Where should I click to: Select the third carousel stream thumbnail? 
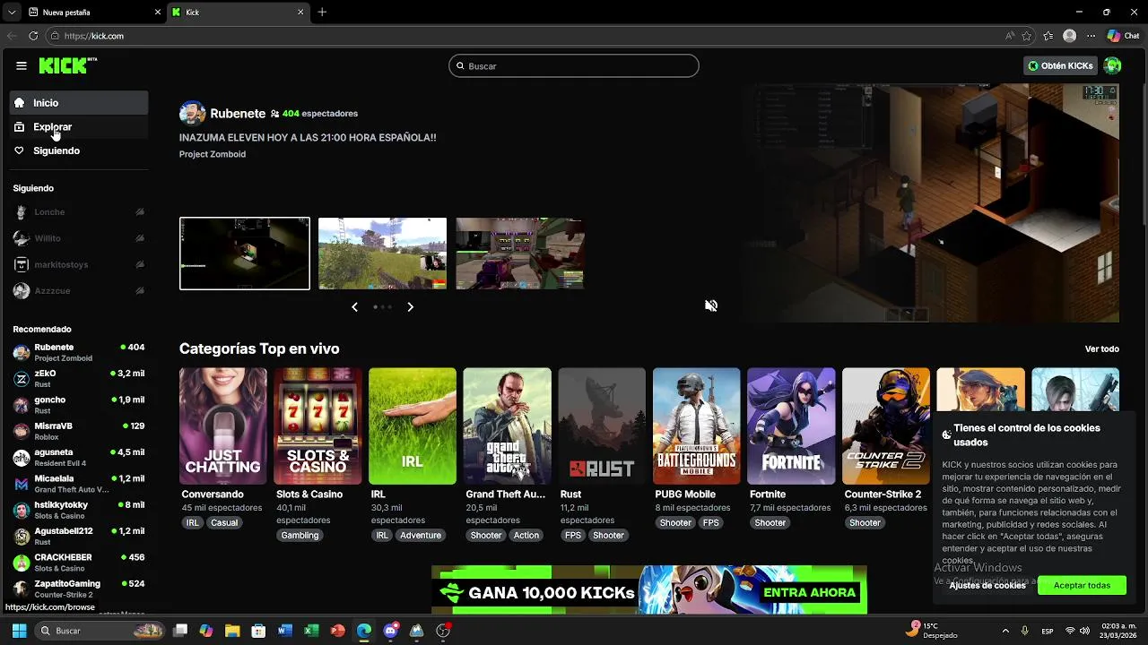[x=520, y=254]
